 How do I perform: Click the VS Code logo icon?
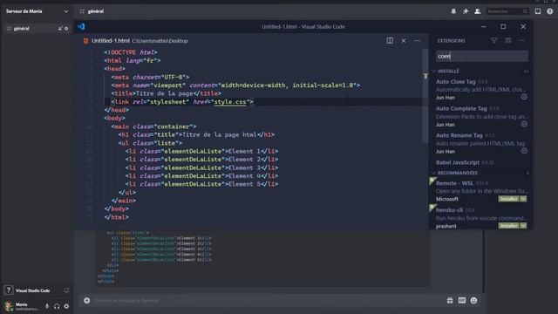coord(81,27)
